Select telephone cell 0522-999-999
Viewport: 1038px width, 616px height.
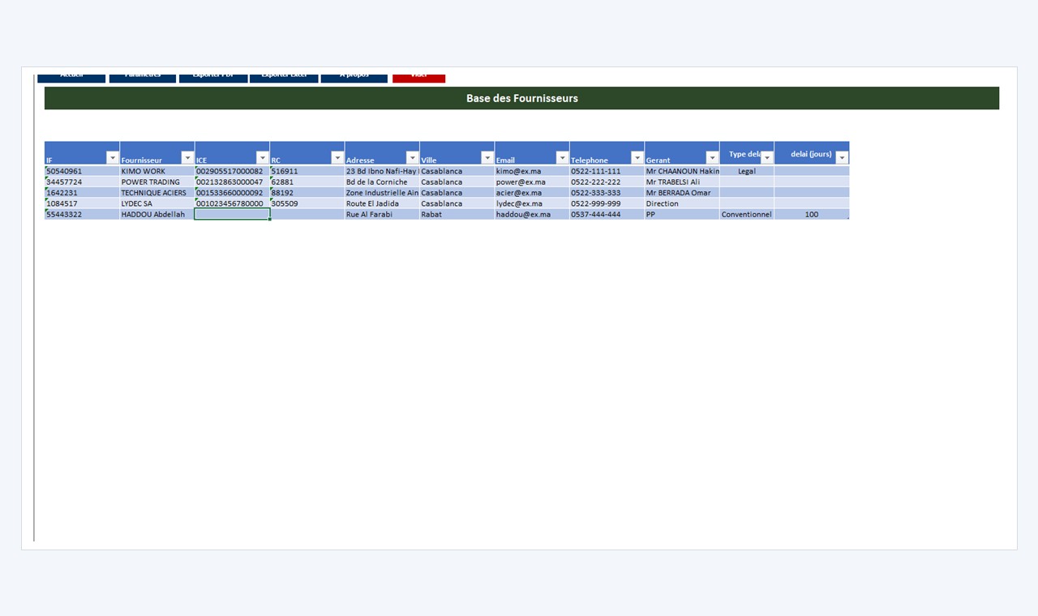tap(607, 203)
